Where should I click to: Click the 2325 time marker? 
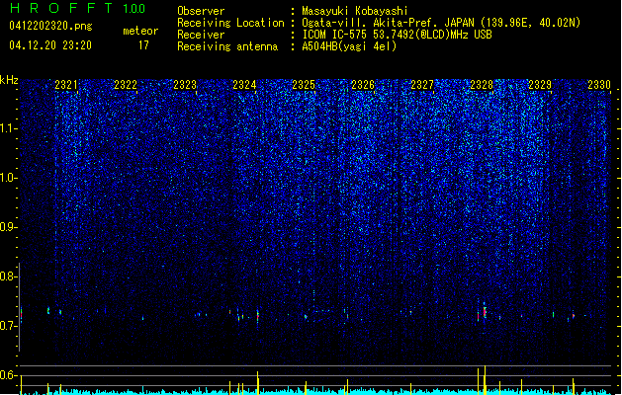coord(304,84)
